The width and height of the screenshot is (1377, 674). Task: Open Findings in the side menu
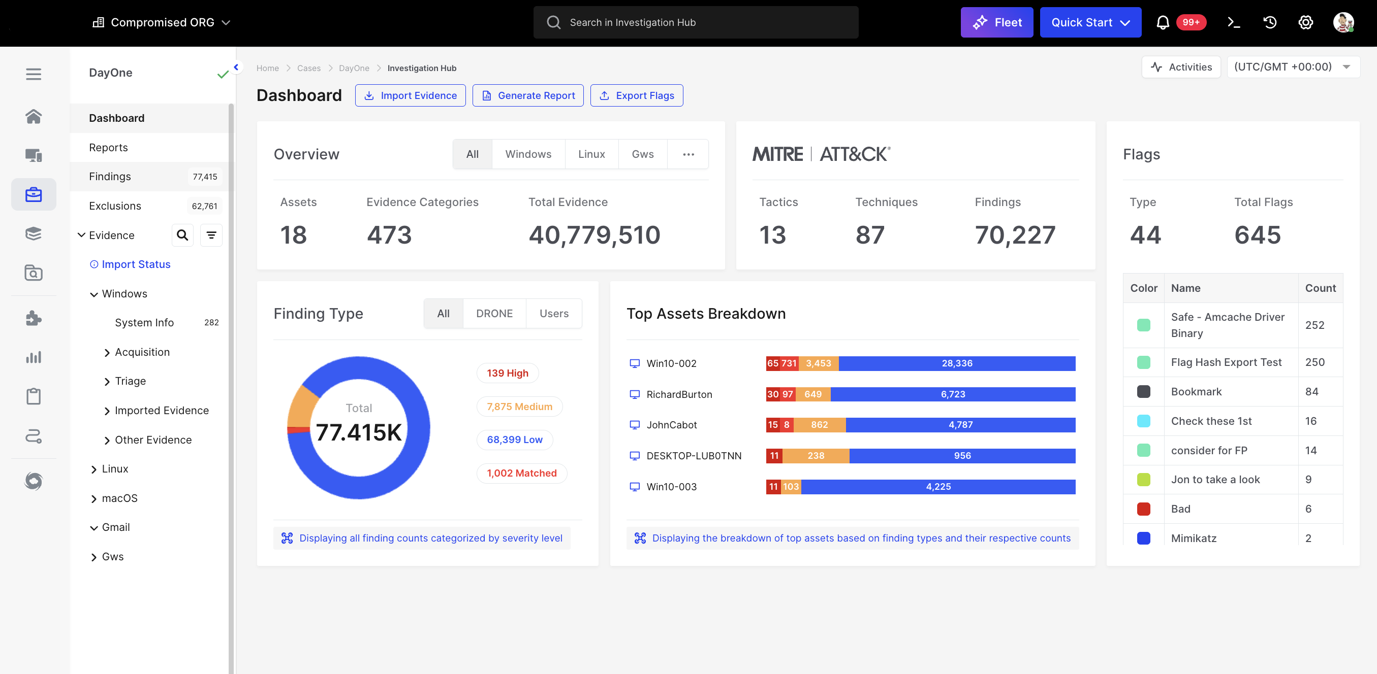(110, 176)
